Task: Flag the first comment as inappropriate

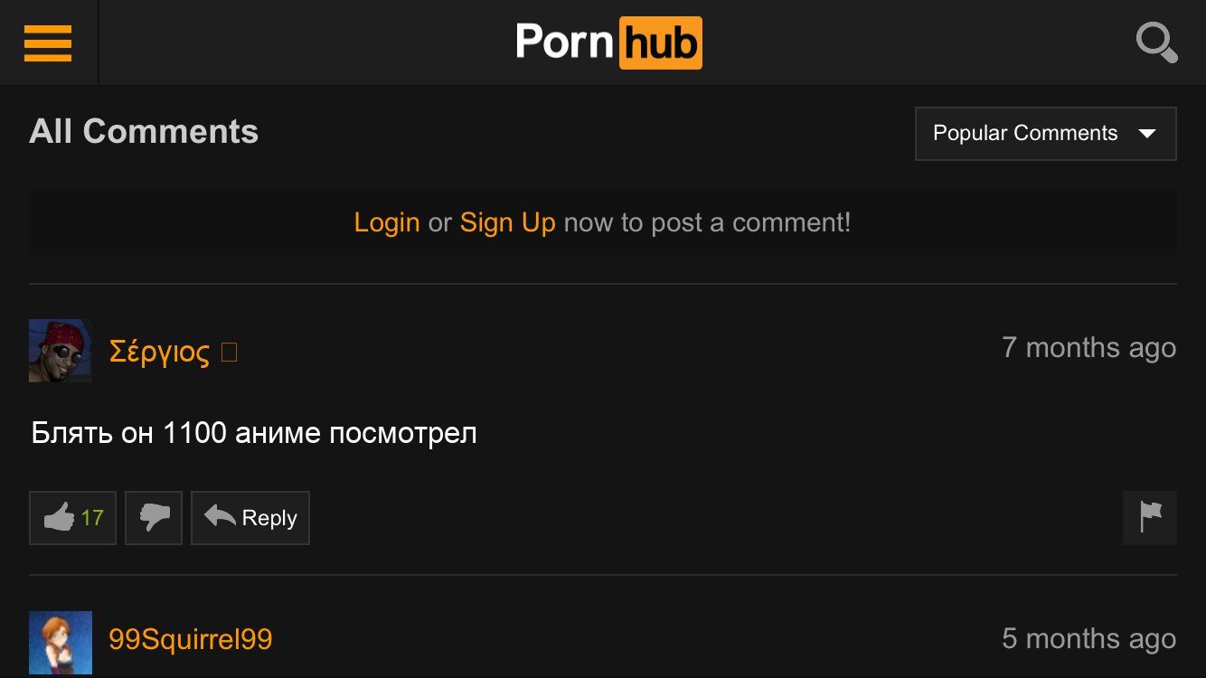Action: click(x=1150, y=518)
